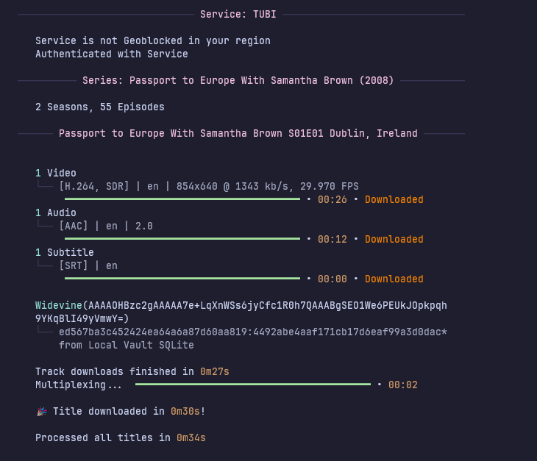The height and width of the screenshot is (461, 537).
Task: Select the "1 Video" track heading
Action: click(56, 173)
